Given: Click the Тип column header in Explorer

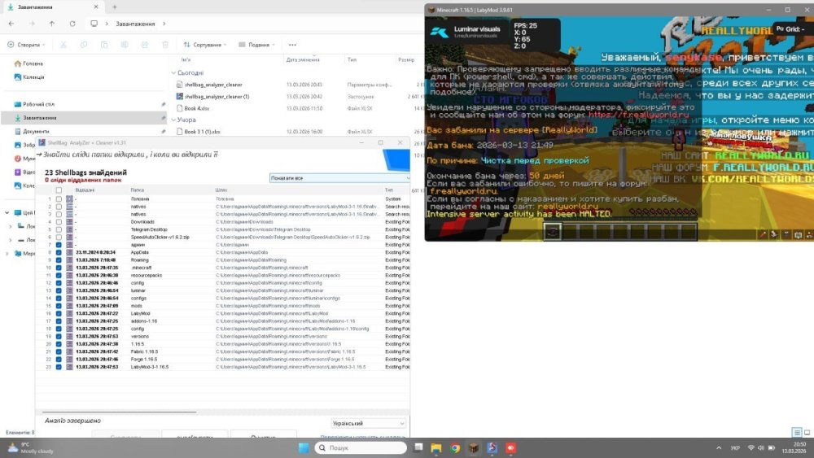Looking at the screenshot, I should click(352, 59).
